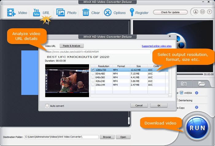Open Options wrench icon
The image size is (215, 146).
click(107, 13)
